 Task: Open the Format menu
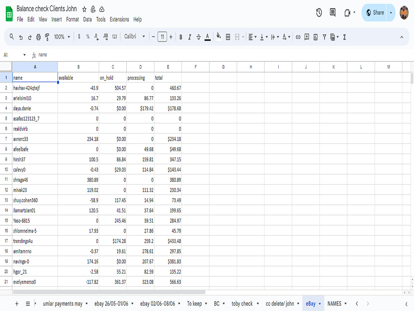click(x=72, y=19)
